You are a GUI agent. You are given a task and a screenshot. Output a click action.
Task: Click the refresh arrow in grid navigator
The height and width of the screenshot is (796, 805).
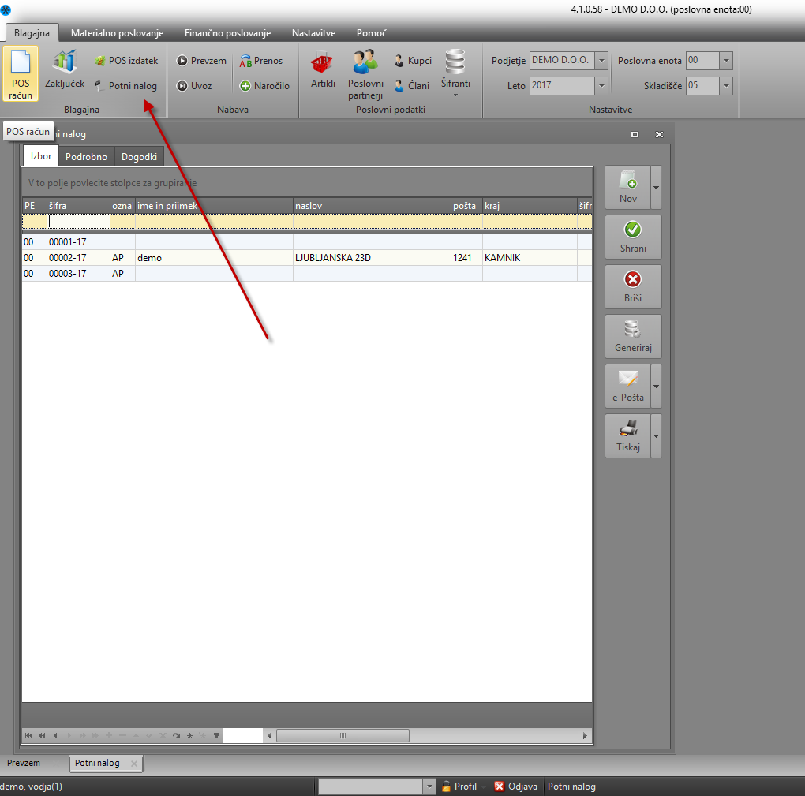pyautogui.click(x=176, y=735)
